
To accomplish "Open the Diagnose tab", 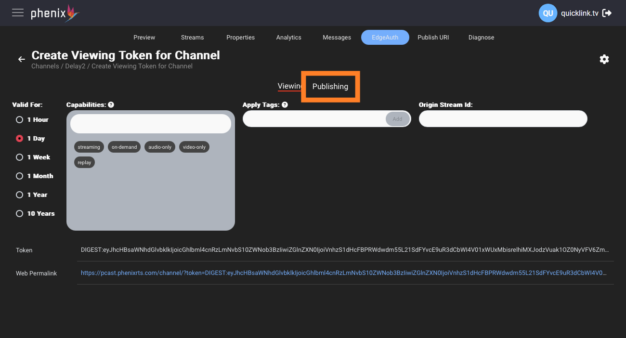I will [x=482, y=37].
